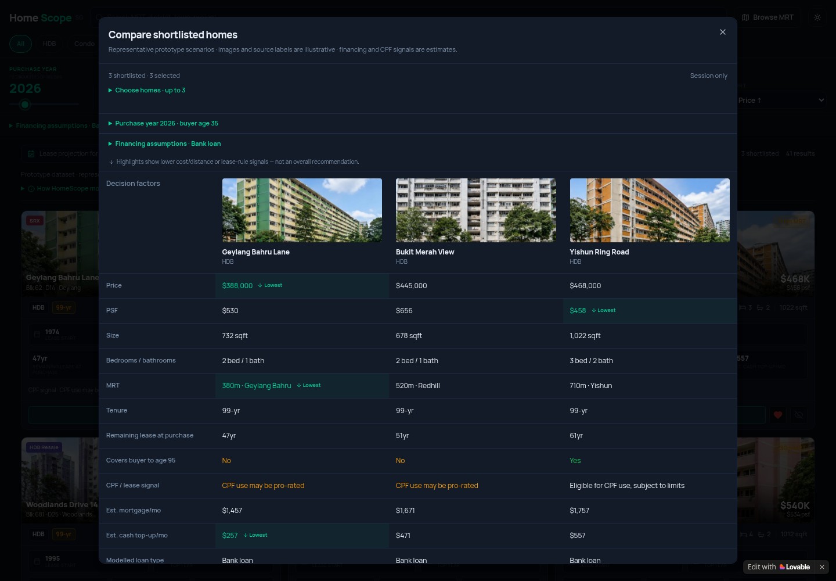Screen dimensions: 836x581
Task: Close the Compare shortlisted homes dialog
Action: pos(723,32)
